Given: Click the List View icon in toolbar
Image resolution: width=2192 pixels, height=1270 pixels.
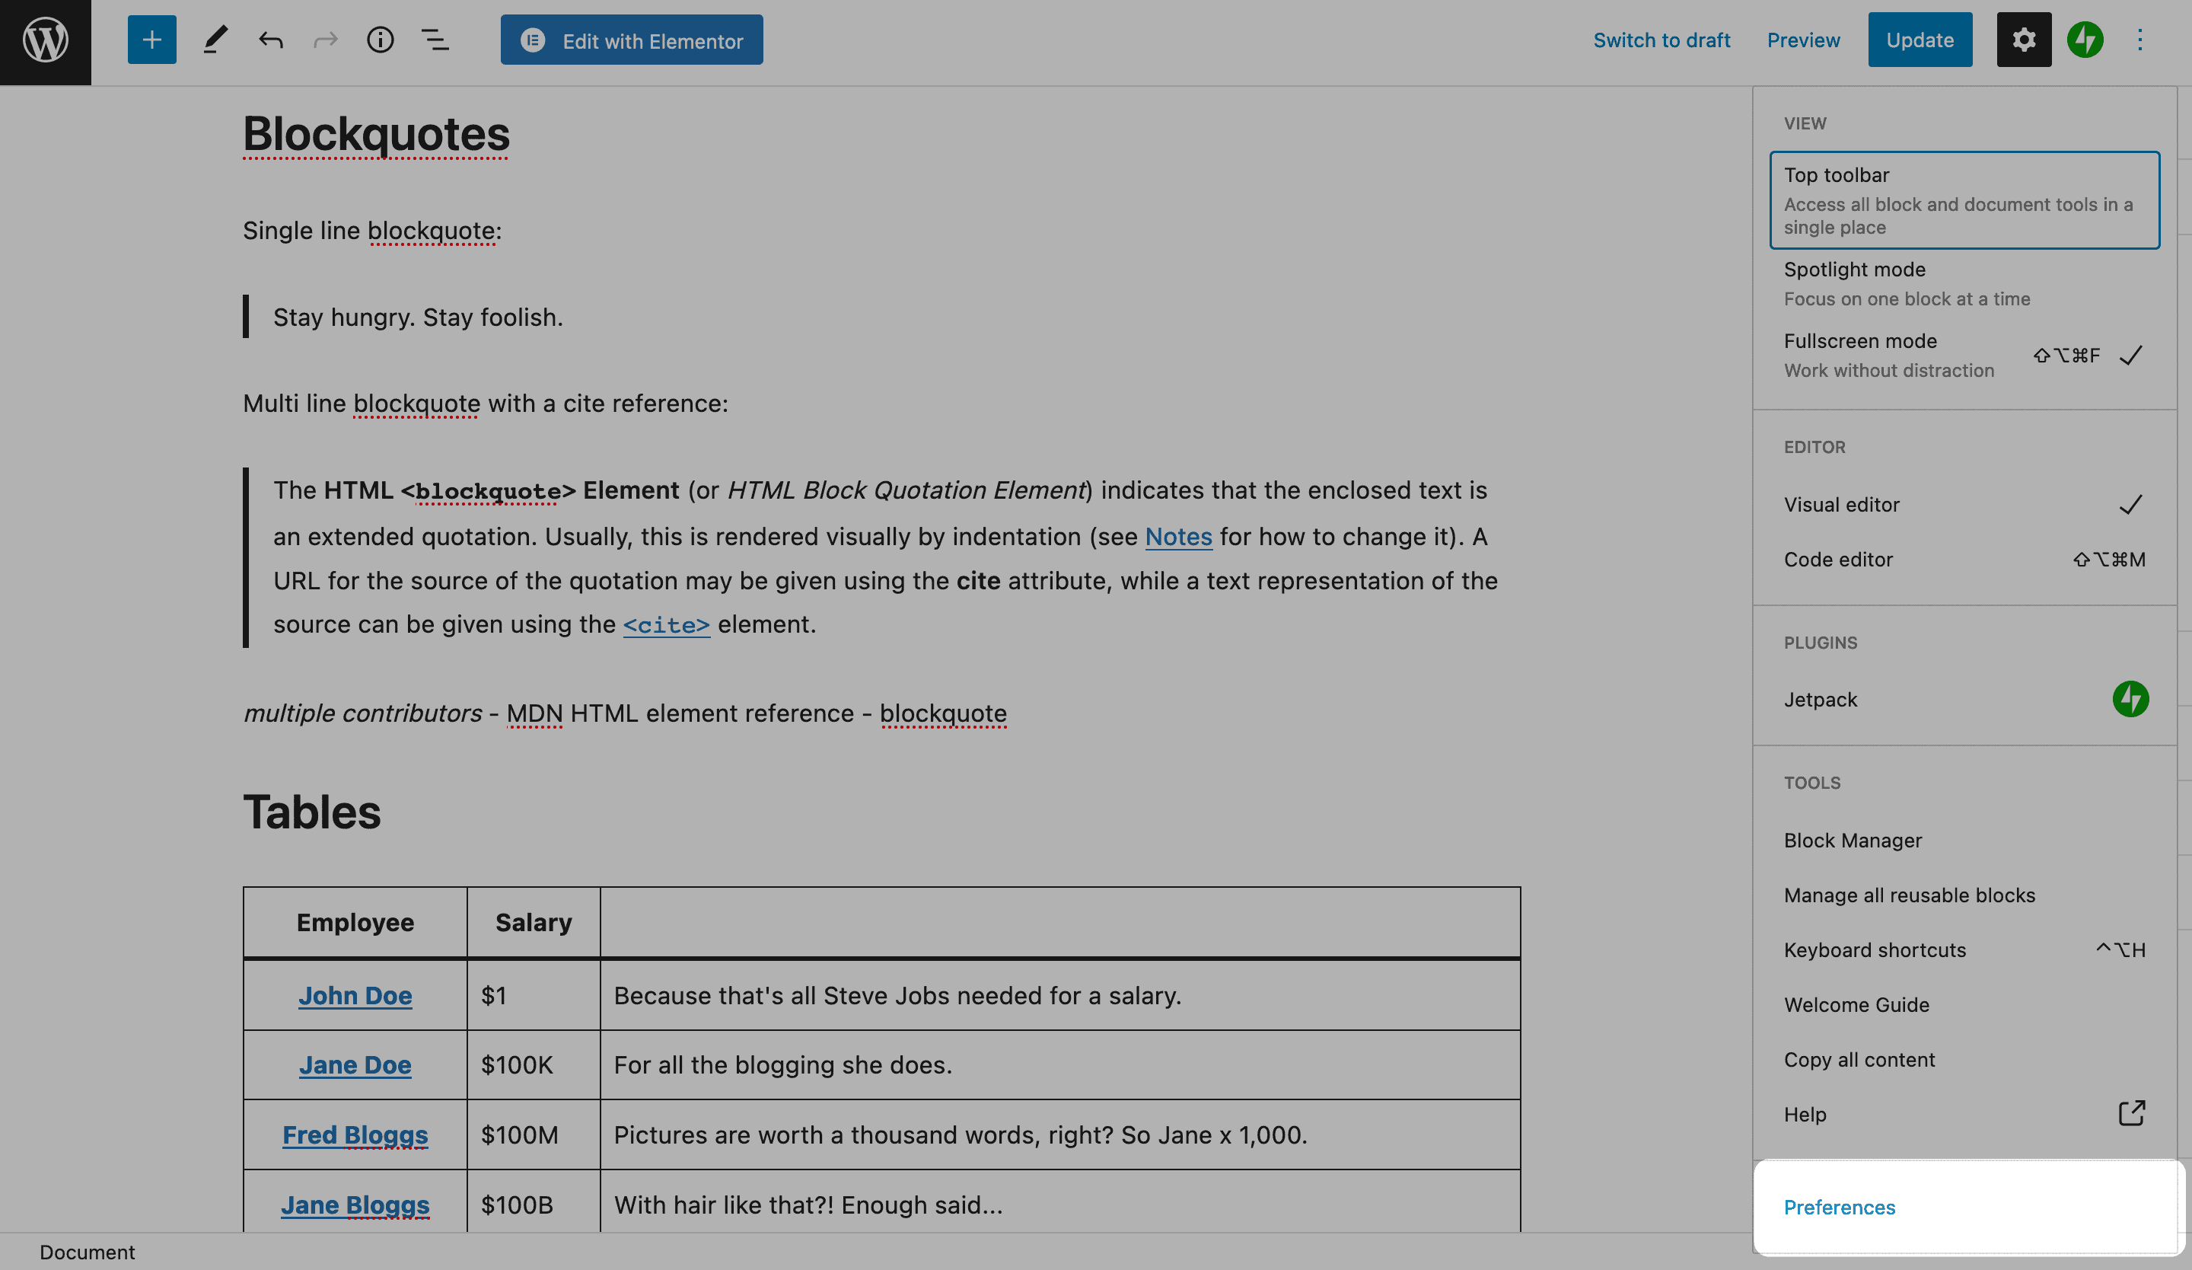Looking at the screenshot, I should [437, 40].
